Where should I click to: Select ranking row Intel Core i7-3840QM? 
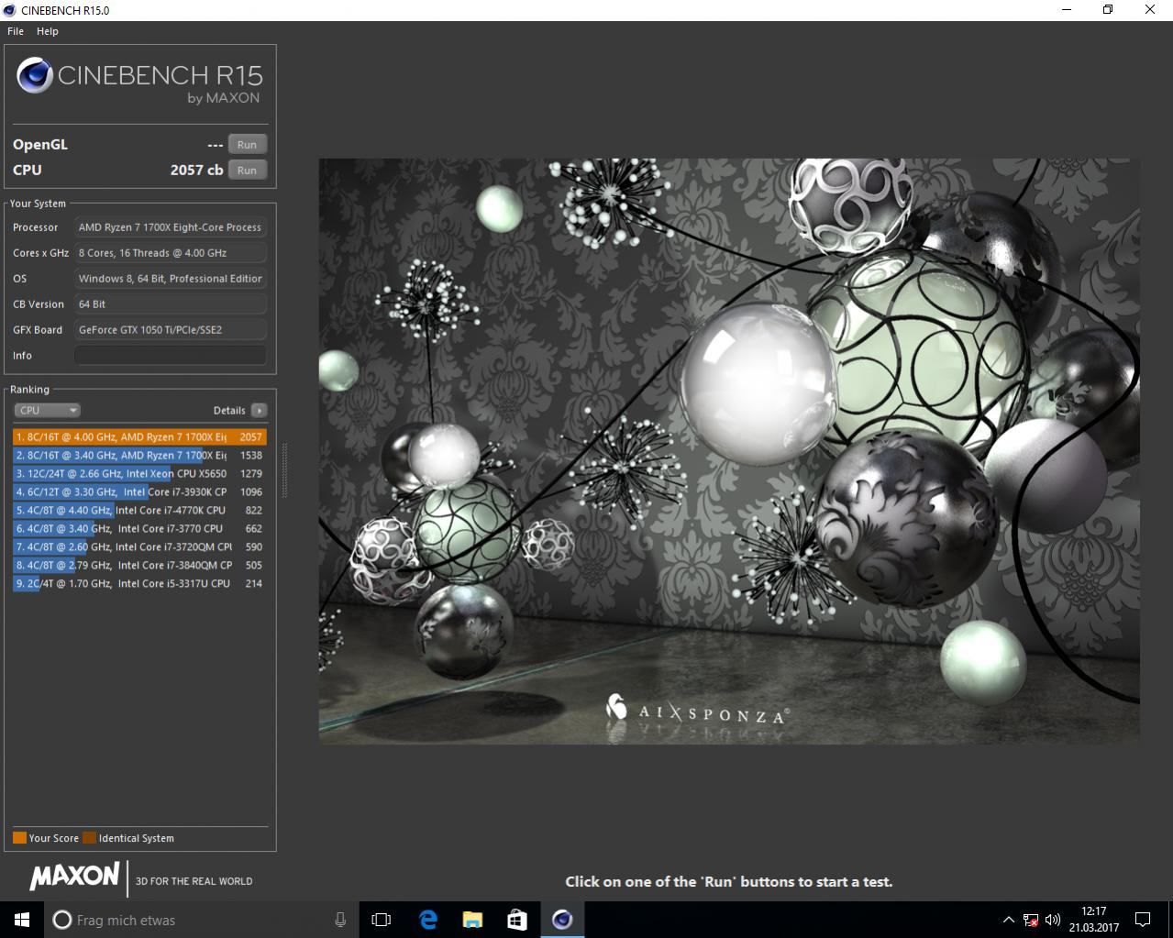click(x=139, y=566)
